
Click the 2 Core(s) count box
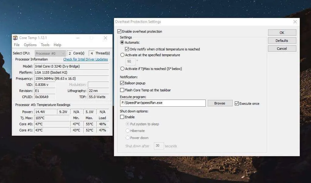pos(70,53)
